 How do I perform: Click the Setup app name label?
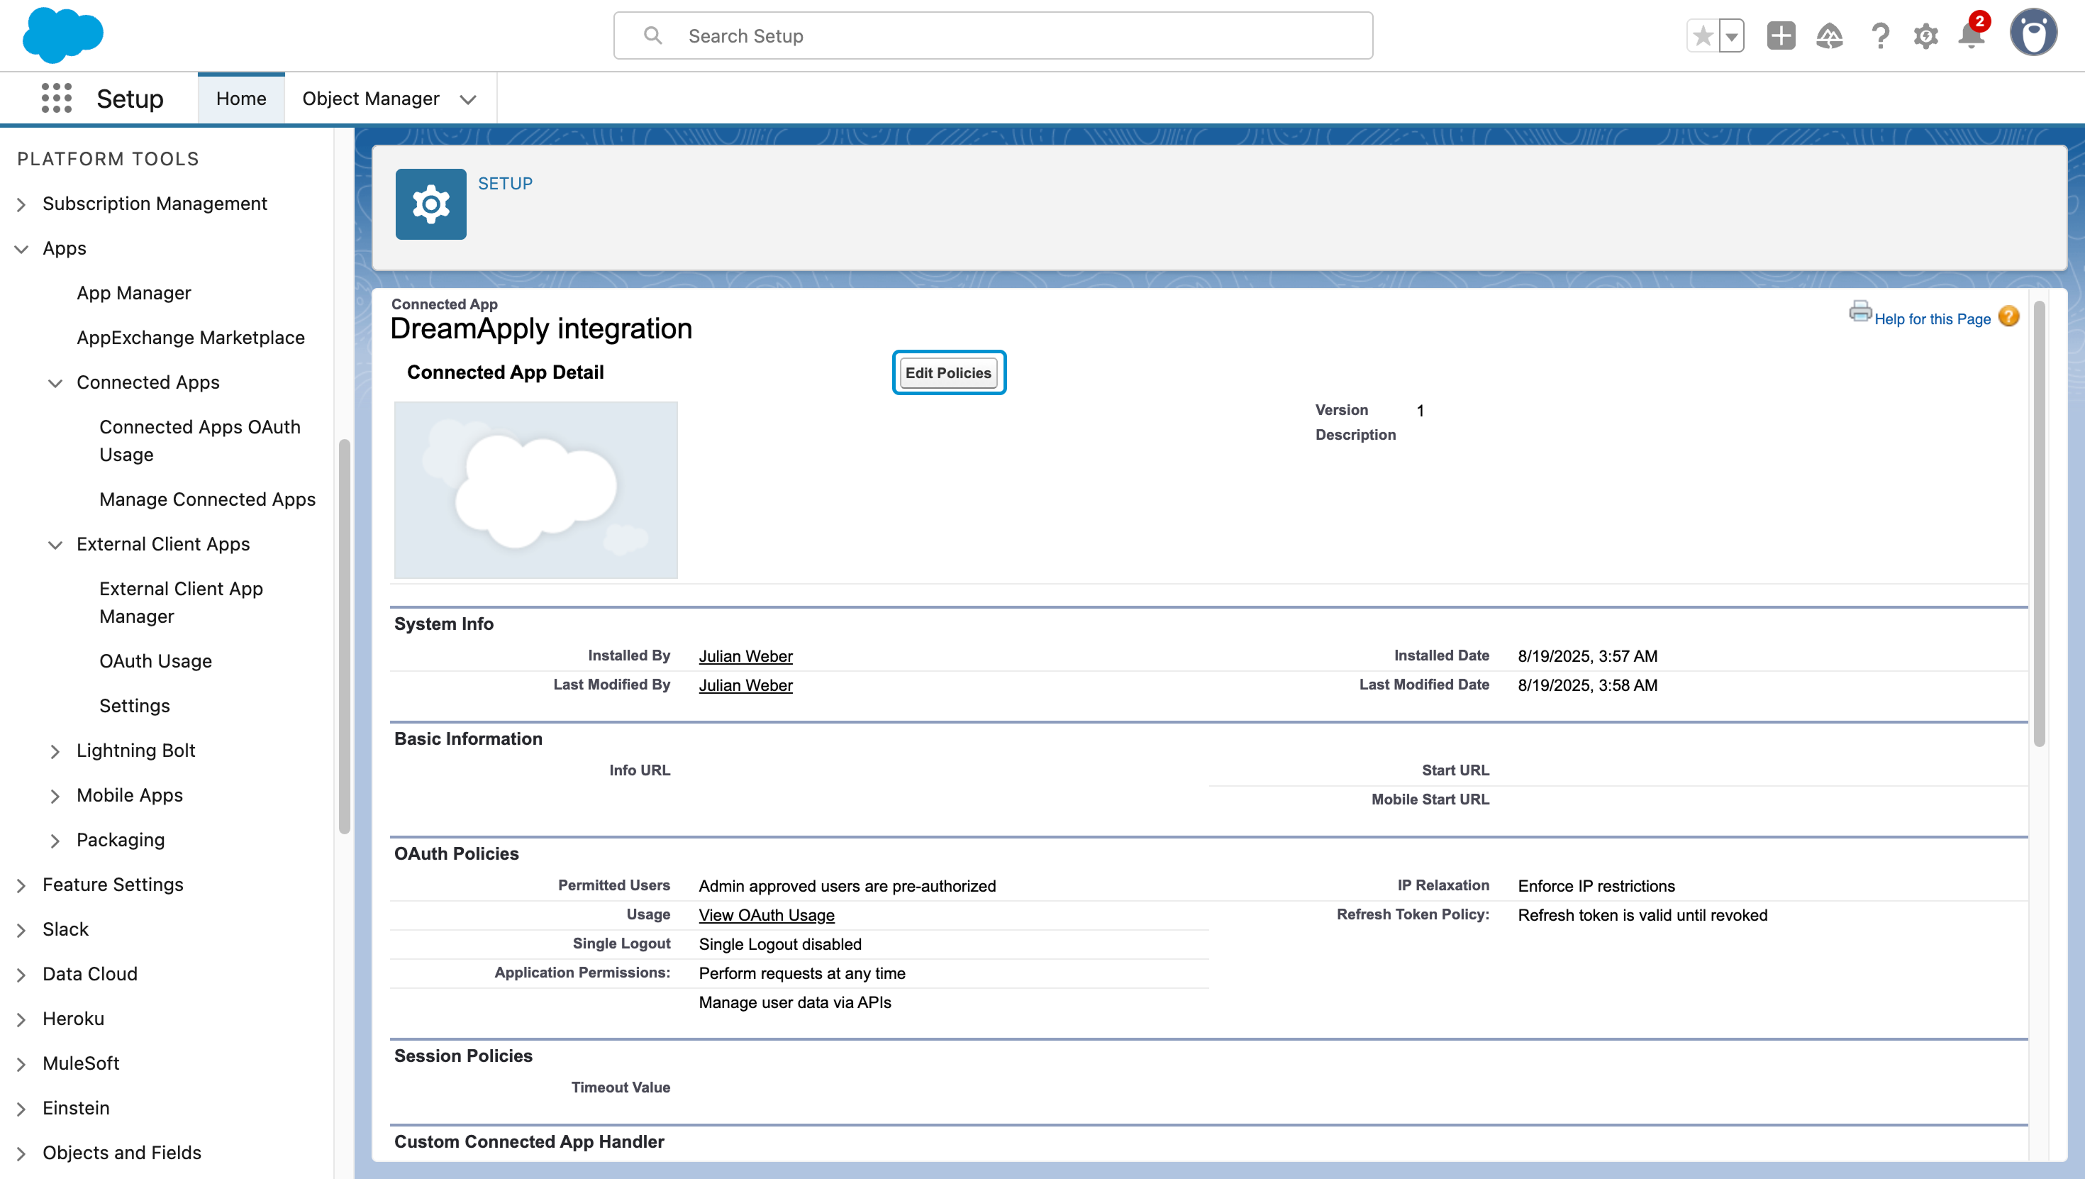point(130,98)
